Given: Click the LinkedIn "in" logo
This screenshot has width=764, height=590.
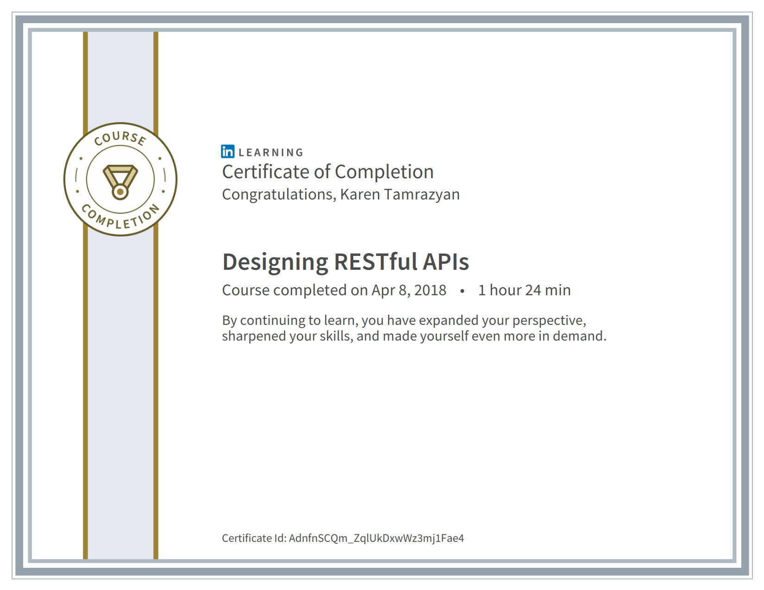Looking at the screenshot, I should point(228,152).
